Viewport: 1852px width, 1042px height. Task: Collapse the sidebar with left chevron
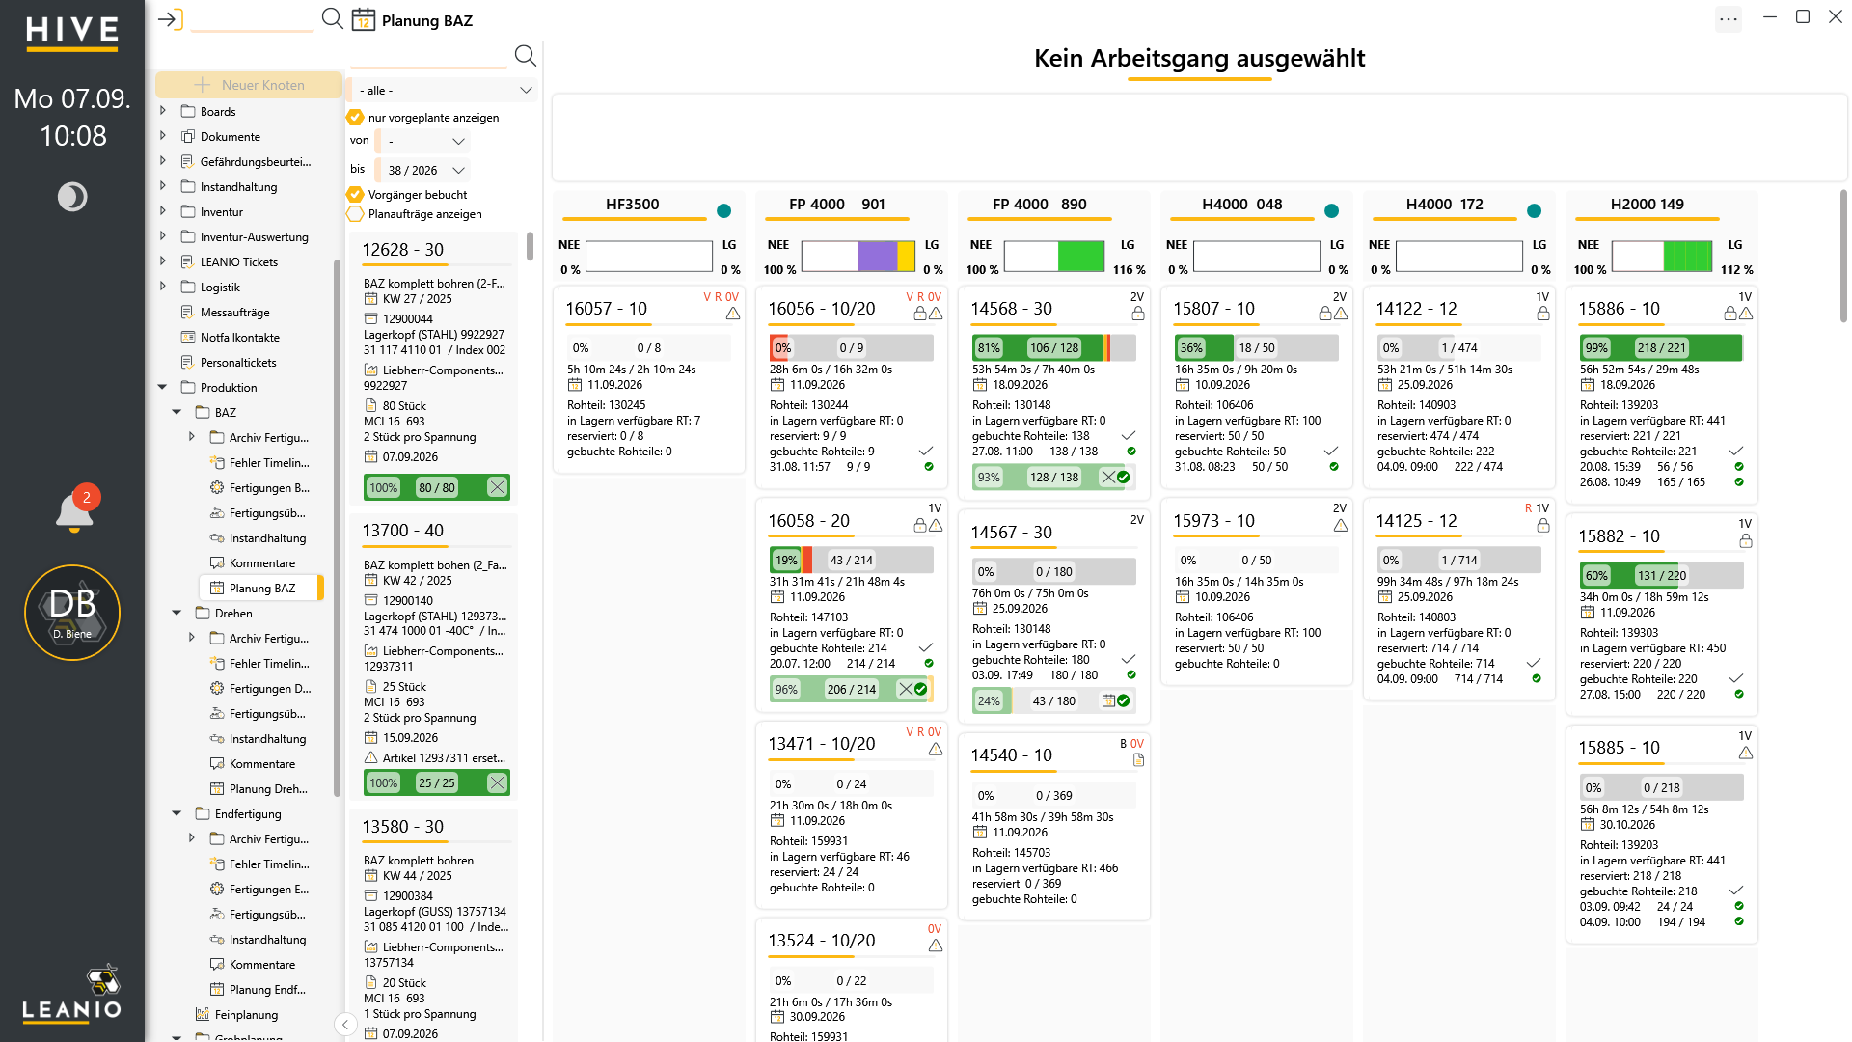pos(345,1025)
